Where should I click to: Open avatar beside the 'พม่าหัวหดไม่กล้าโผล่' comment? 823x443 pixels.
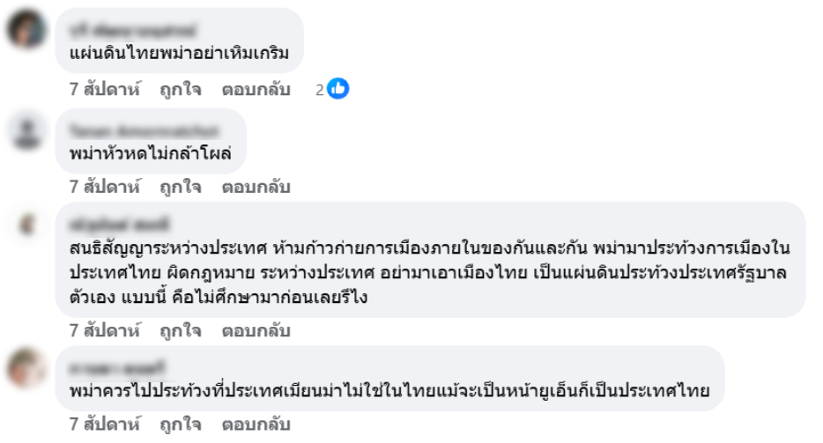pos(29,130)
